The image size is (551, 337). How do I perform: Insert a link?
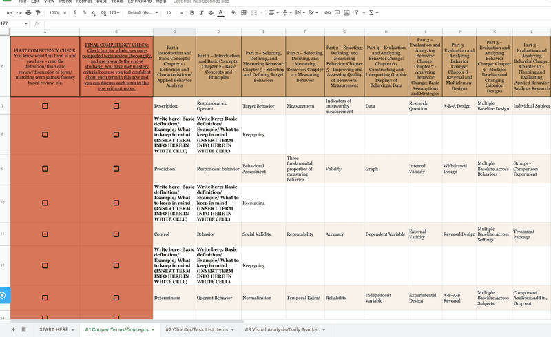(x=328, y=12)
